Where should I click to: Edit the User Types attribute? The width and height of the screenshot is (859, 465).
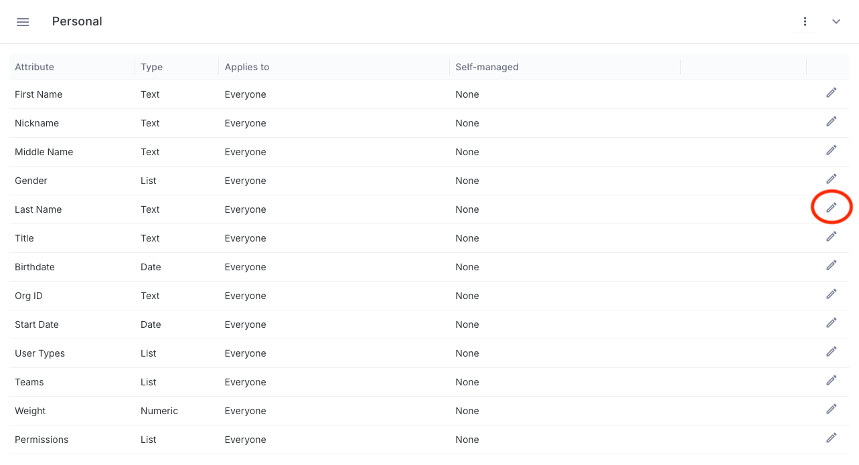tap(832, 351)
